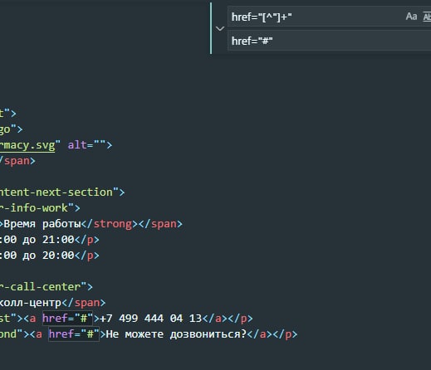Click highlighted href="#" before Не можете
Viewport: 431px width, 370px height.
74,334
